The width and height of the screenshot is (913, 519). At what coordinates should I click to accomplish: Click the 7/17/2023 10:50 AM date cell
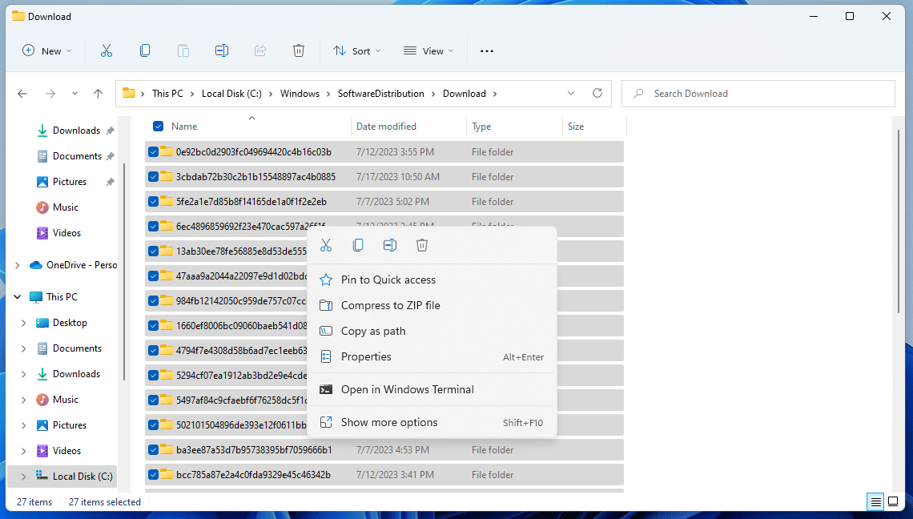click(398, 176)
